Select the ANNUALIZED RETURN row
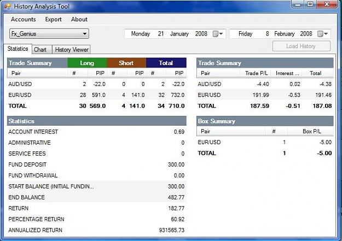Image resolution: width=342 pixels, height=241 pixels. point(97,230)
